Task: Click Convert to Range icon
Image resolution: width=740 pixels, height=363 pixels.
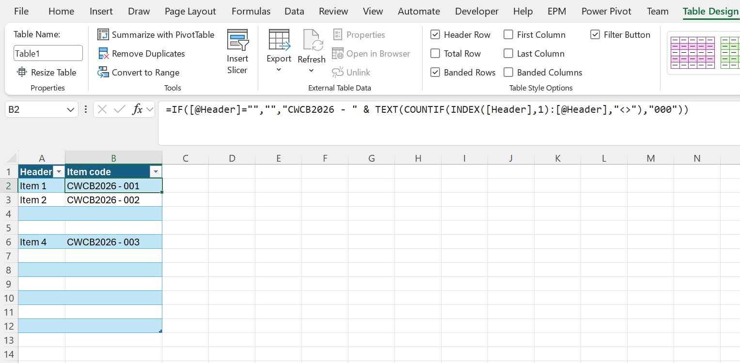Action: click(x=103, y=73)
